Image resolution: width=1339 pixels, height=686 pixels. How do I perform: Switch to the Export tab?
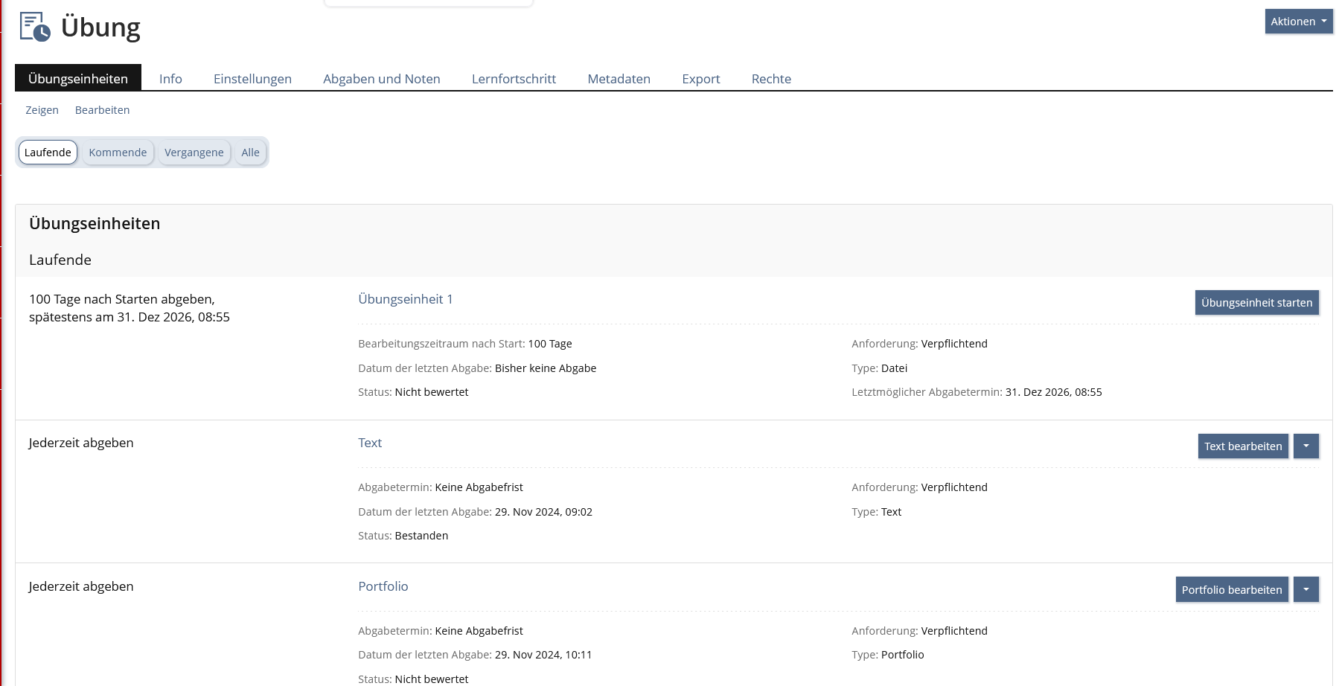[700, 79]
